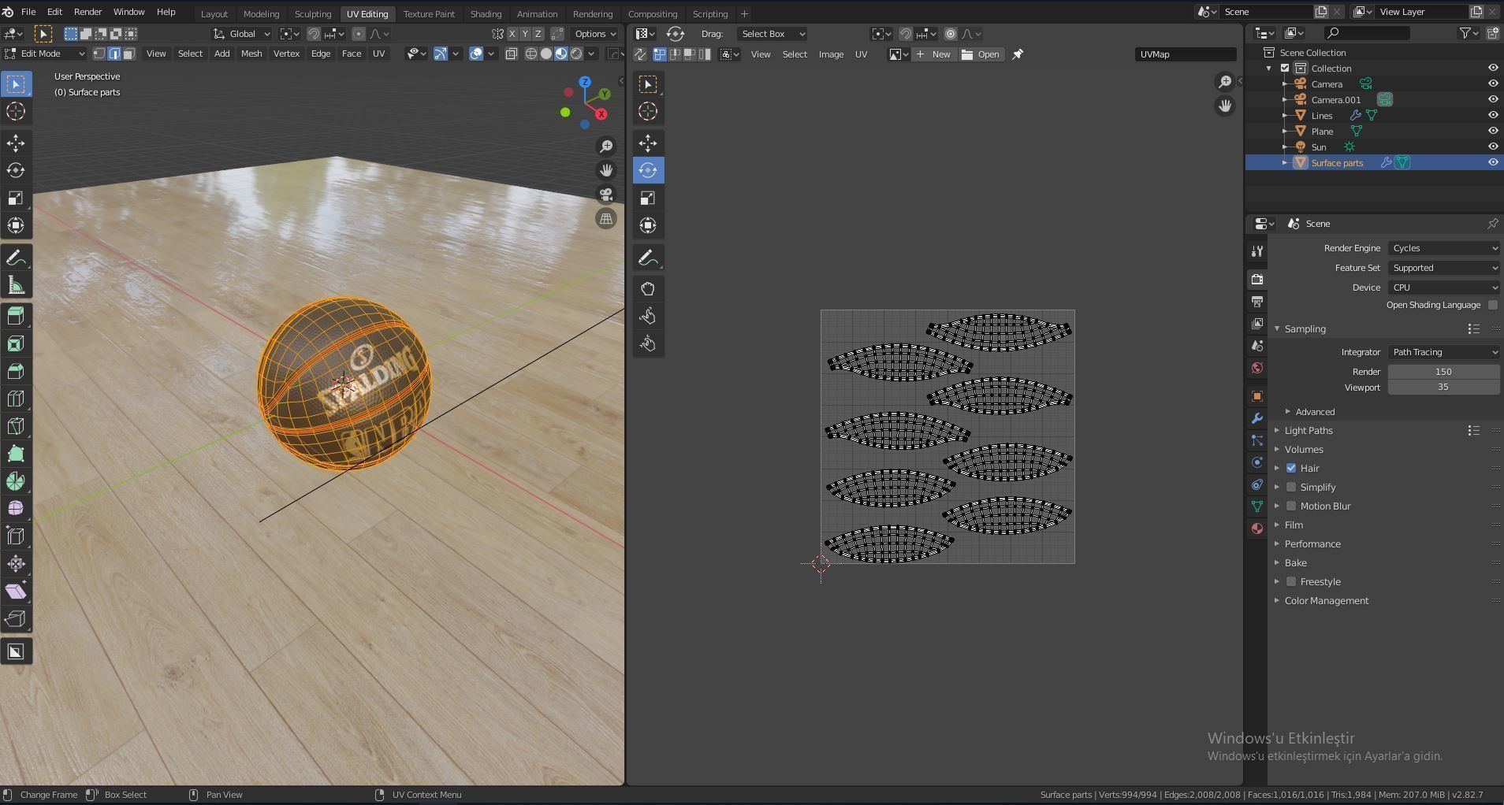Hide the Plane object in outliner

[x=1493, y=131]
